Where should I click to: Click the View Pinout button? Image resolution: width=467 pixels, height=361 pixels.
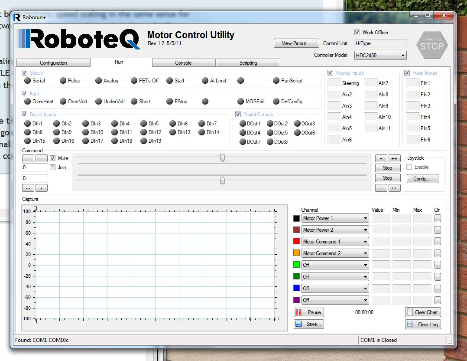coord(296,43)
